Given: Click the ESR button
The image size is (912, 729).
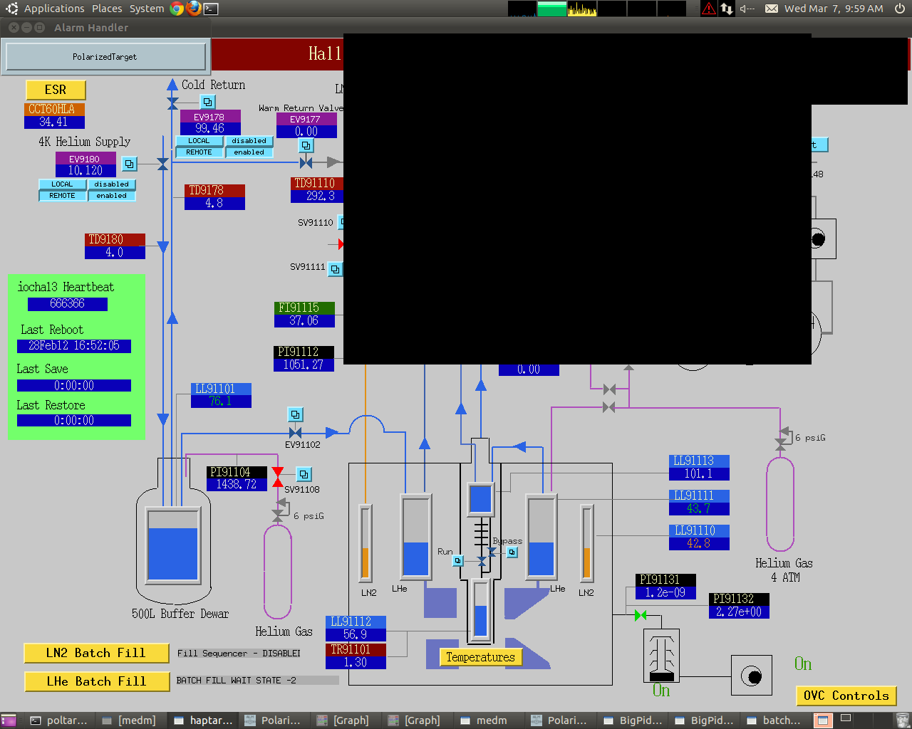Looking at the screenshot, I should tap(56, 90).
